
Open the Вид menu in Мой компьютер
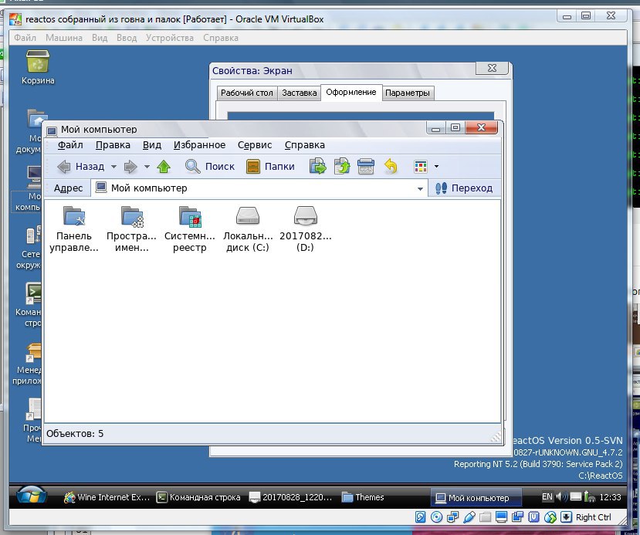(152, 145)
